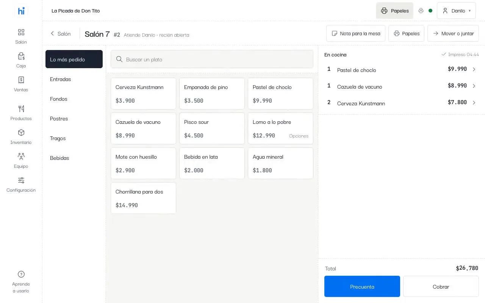Click the printer status icon beside the green dot

421,11
